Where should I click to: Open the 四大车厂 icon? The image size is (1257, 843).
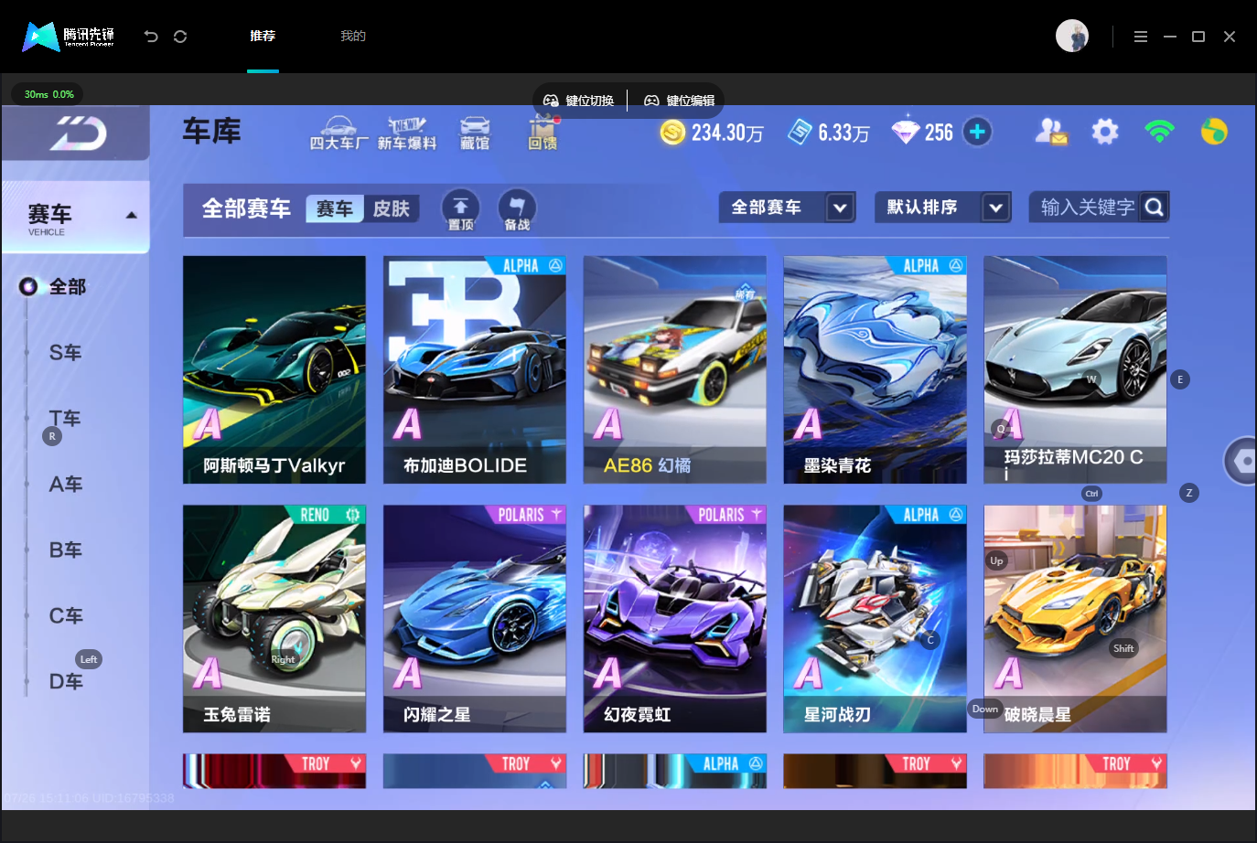click(338, 133)
